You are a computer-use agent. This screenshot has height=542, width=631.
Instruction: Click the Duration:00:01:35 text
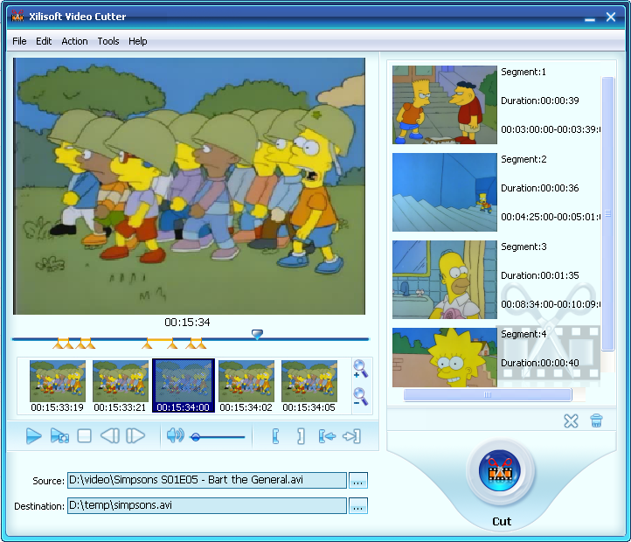click(539, 275)
